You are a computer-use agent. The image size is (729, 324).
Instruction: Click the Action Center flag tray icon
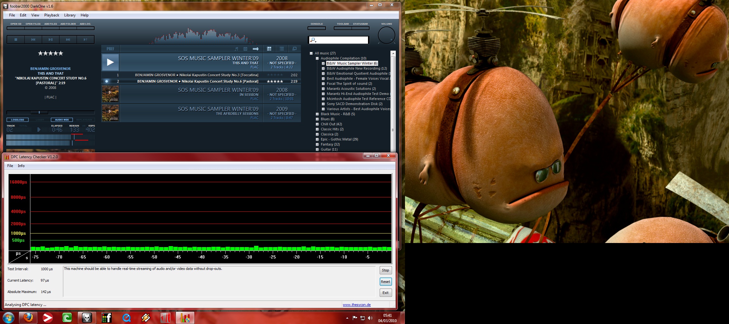tap(355, 318)
